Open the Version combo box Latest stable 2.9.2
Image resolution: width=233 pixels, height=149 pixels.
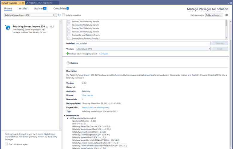pos(143,49)
